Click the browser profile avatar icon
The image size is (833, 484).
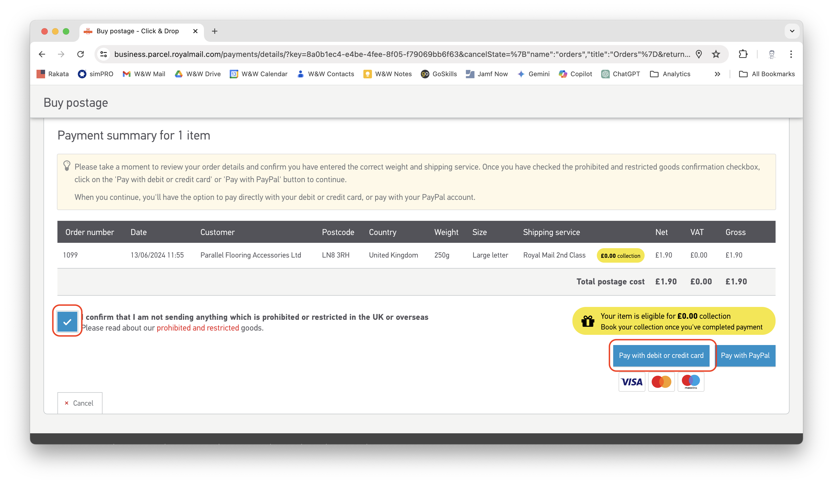(772, 54)
